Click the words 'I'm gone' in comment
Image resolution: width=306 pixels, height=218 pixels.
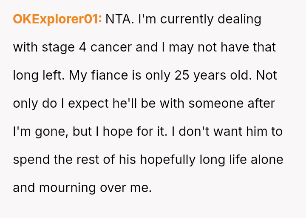point(39,132)
